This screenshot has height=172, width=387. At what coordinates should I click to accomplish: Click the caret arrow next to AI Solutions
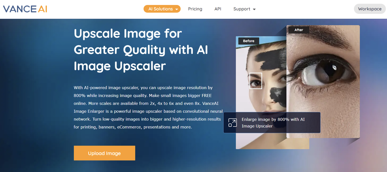pos(176,9)
